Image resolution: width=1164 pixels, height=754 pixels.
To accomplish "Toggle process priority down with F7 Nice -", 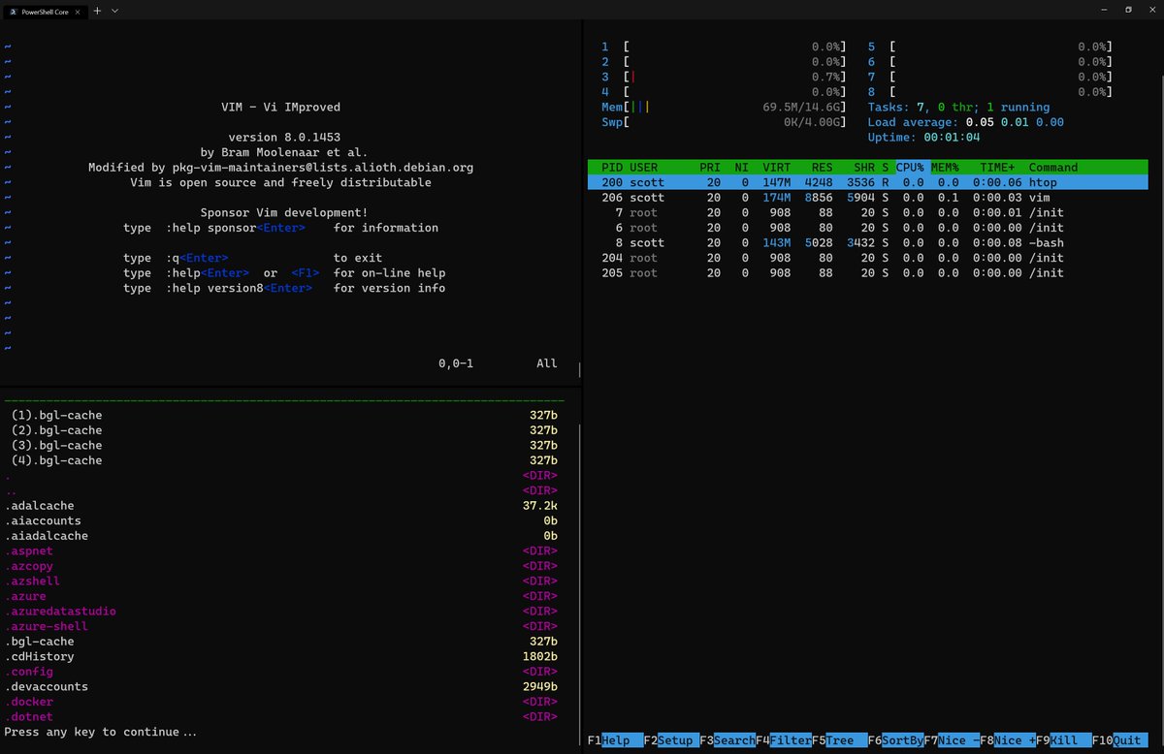I will click(954, 739).
